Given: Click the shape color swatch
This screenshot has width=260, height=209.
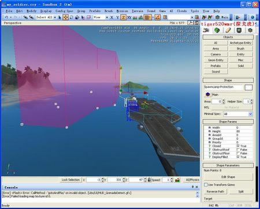Looking at the screenshot, I should [x=248, y=88].
